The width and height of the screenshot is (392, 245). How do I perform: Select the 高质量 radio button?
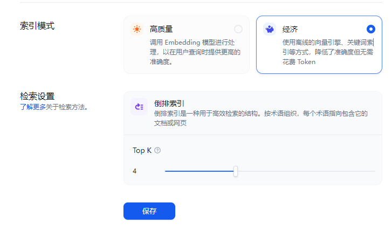(238, 29)
